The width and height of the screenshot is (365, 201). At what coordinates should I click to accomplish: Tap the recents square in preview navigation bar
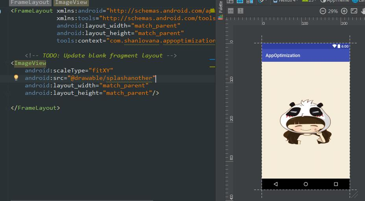click(x=336, y=184)
